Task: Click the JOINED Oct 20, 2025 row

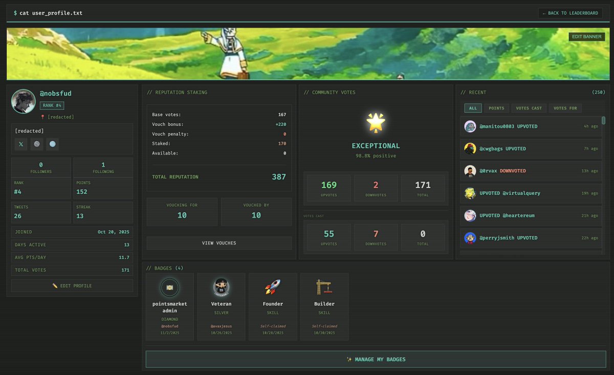Action: coord(72,232)
